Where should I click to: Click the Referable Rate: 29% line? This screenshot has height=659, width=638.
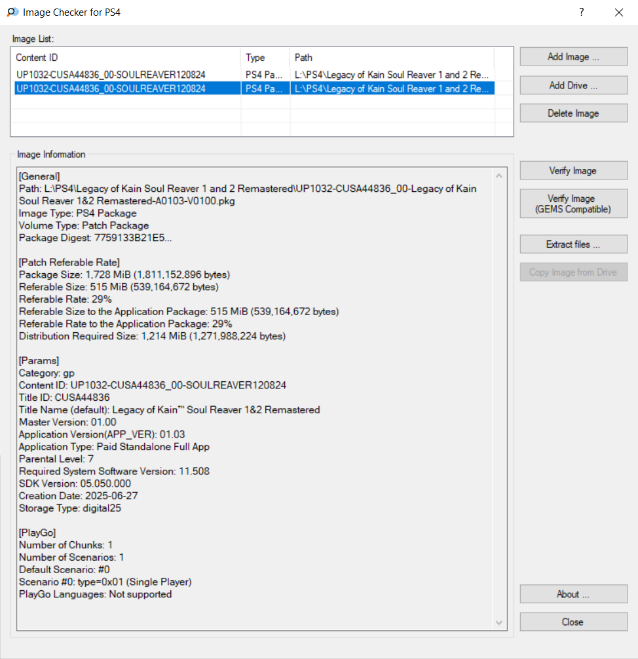[x=65, y=299]
